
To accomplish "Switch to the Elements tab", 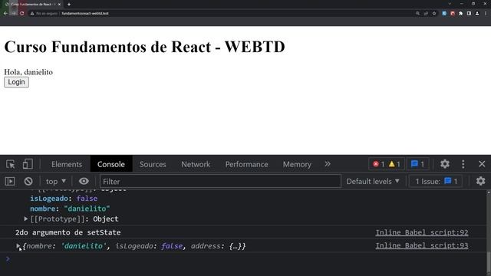I will pos(67,164).
